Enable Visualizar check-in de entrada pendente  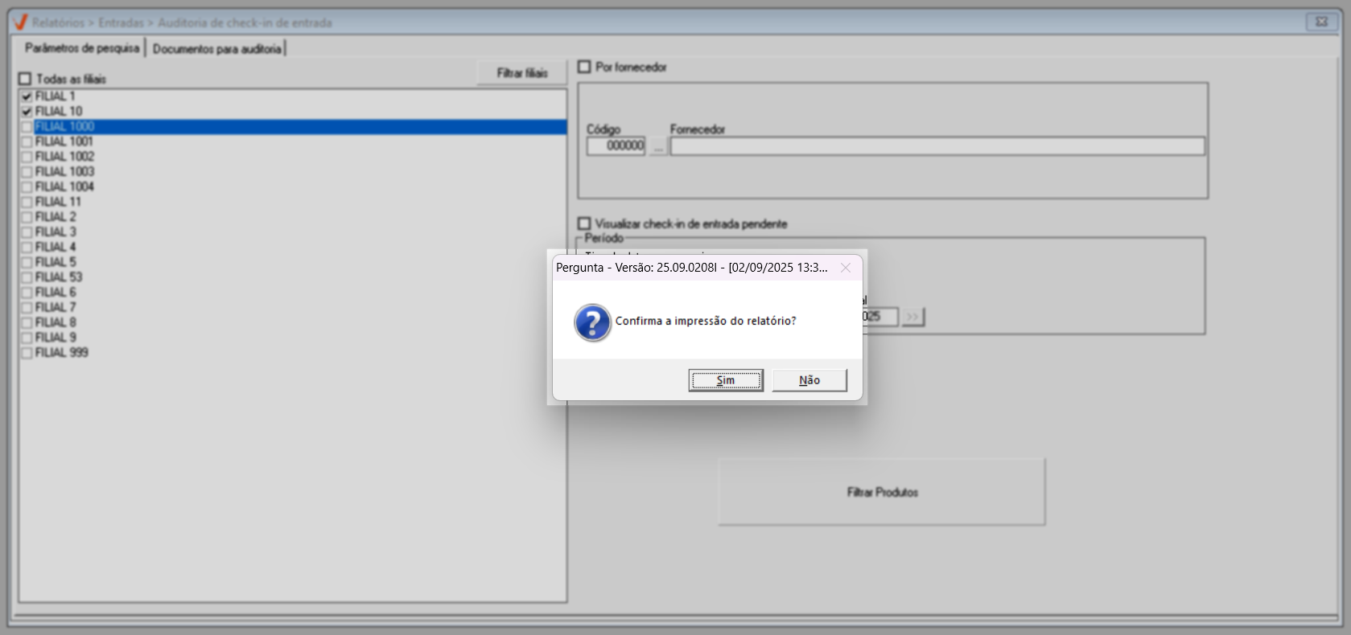(584, 223)
